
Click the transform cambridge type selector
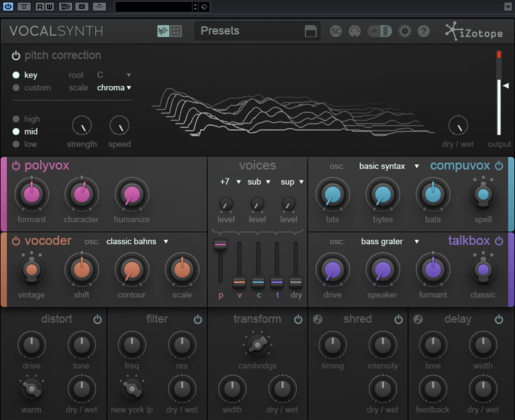[257, 345]
